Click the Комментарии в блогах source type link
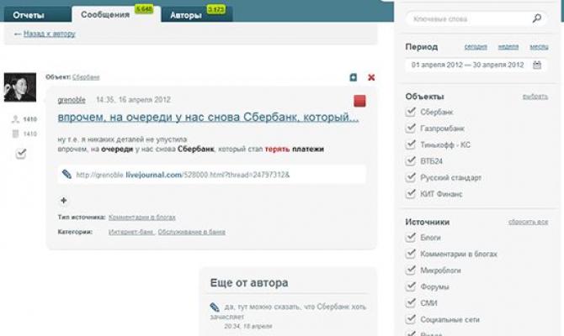 coord(141,218)
